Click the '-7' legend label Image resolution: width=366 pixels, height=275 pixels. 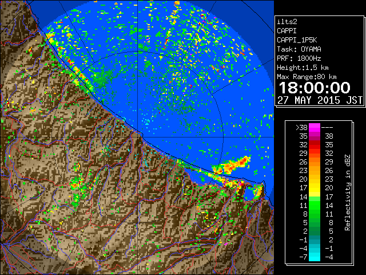coord(303,257)
